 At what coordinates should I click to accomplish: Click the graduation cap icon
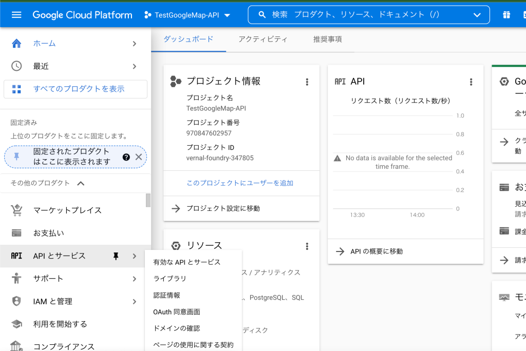click(16, 324)
